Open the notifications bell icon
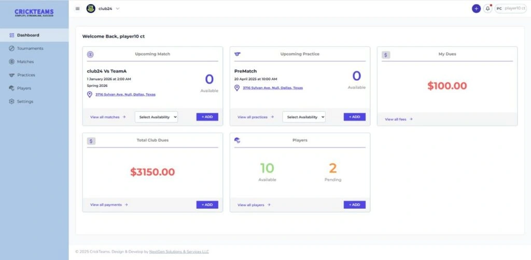The height and width of the screenshot is (260, 531). pyautogui.click(x=487, y=8)
